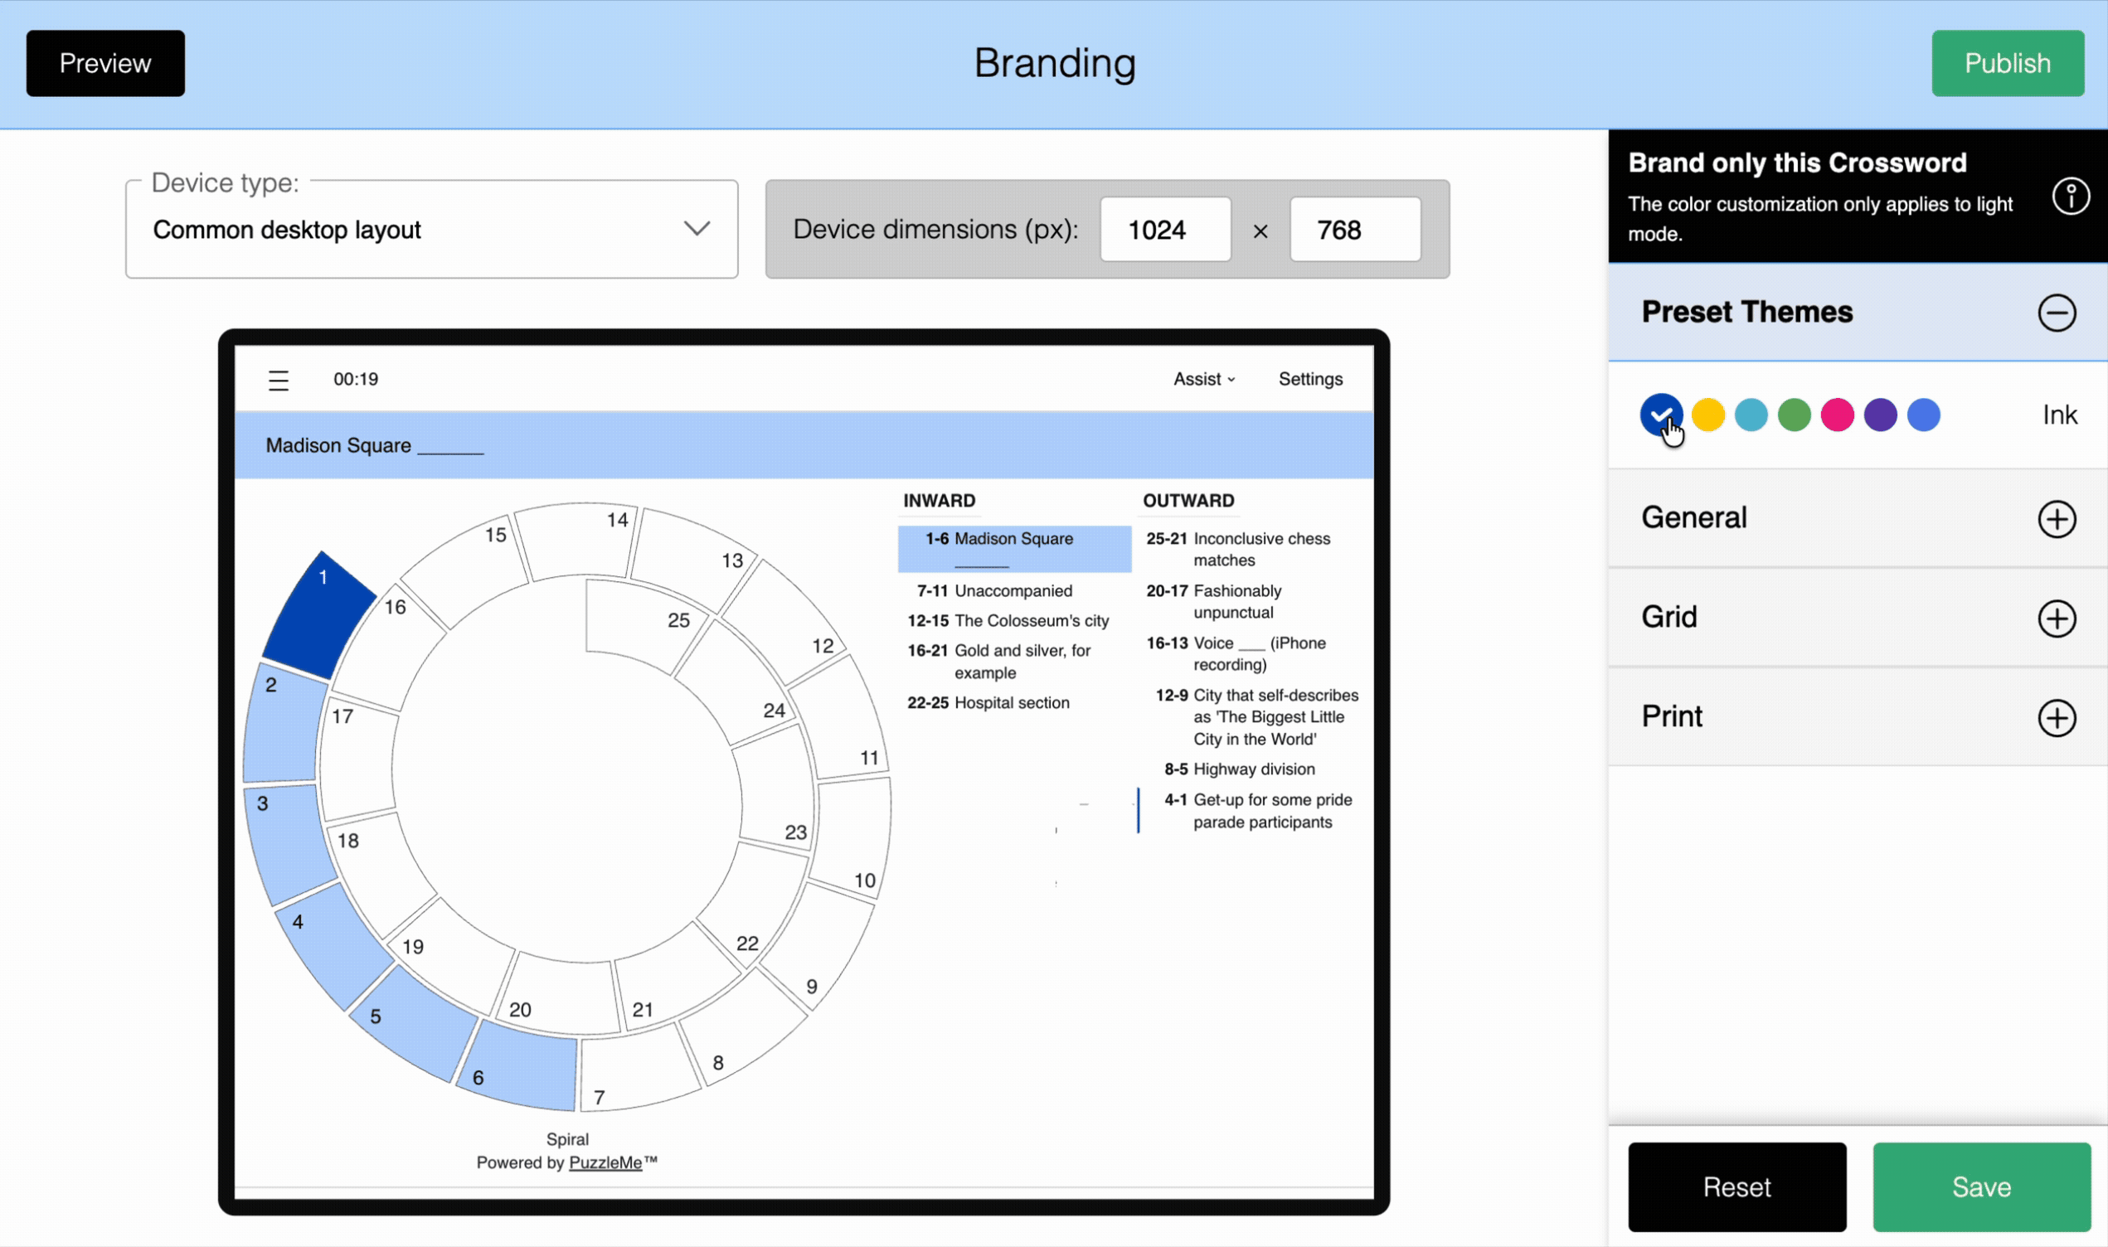Expand the Print section plus icon

click(x=2056, y=718)
